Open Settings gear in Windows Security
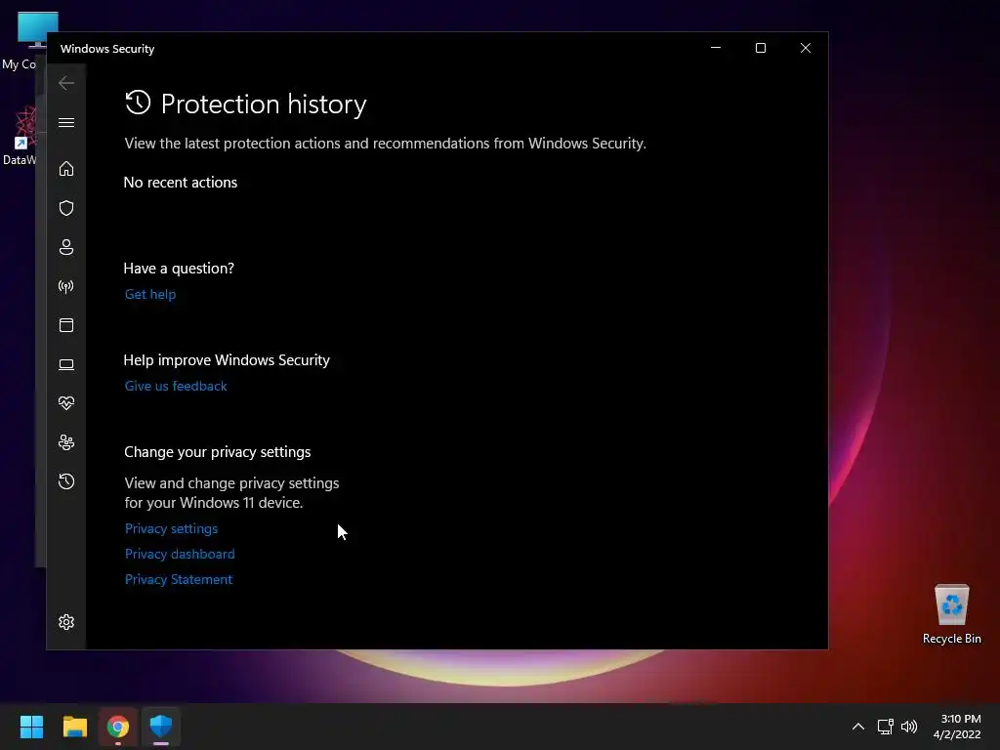 point(66,622)
